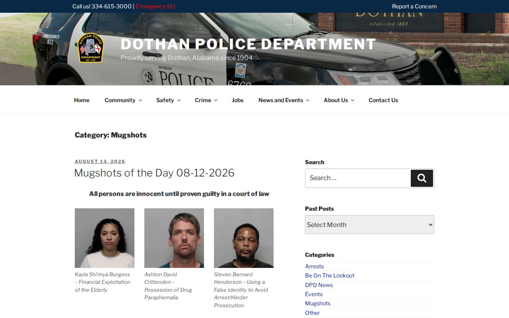Click the August 13, 2026 post date
This screenshot has width=509, height=318.
point(100,161)
